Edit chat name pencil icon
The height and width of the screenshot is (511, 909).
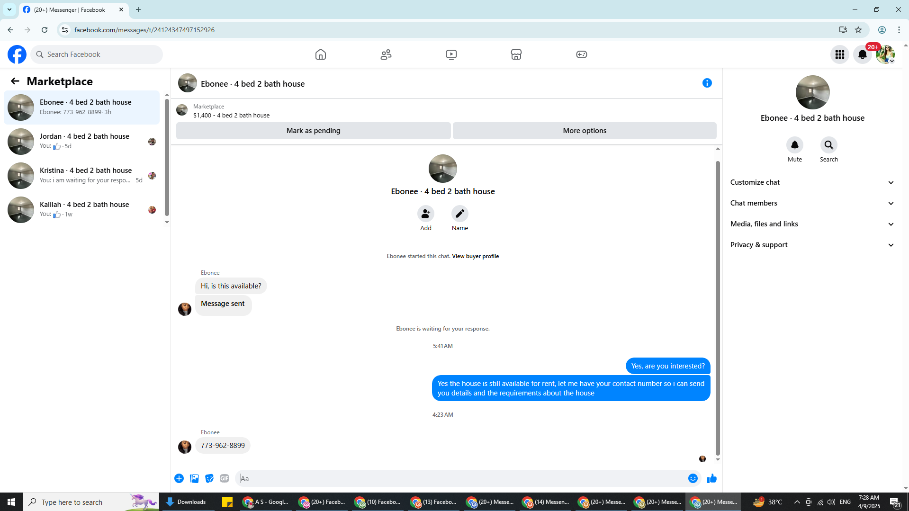(x=460, y=214)
